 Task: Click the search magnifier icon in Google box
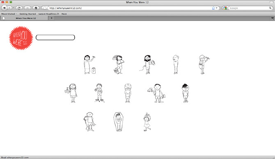tap(270, 8)
